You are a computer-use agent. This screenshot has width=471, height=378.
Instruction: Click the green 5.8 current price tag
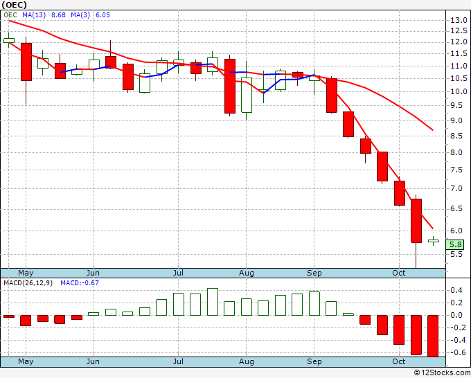click(455, 244)
